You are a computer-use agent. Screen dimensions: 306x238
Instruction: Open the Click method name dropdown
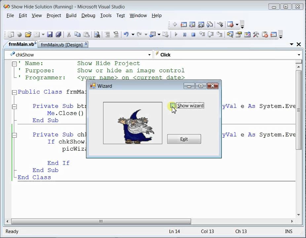coord(299,55)
